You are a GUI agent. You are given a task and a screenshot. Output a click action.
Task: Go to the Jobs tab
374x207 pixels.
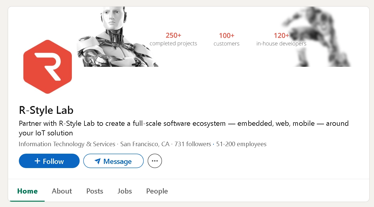coord(125,191)
